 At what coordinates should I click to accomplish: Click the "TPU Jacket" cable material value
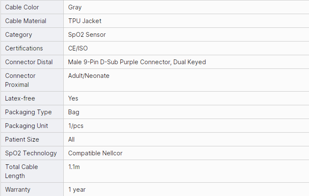click(85, 21)
